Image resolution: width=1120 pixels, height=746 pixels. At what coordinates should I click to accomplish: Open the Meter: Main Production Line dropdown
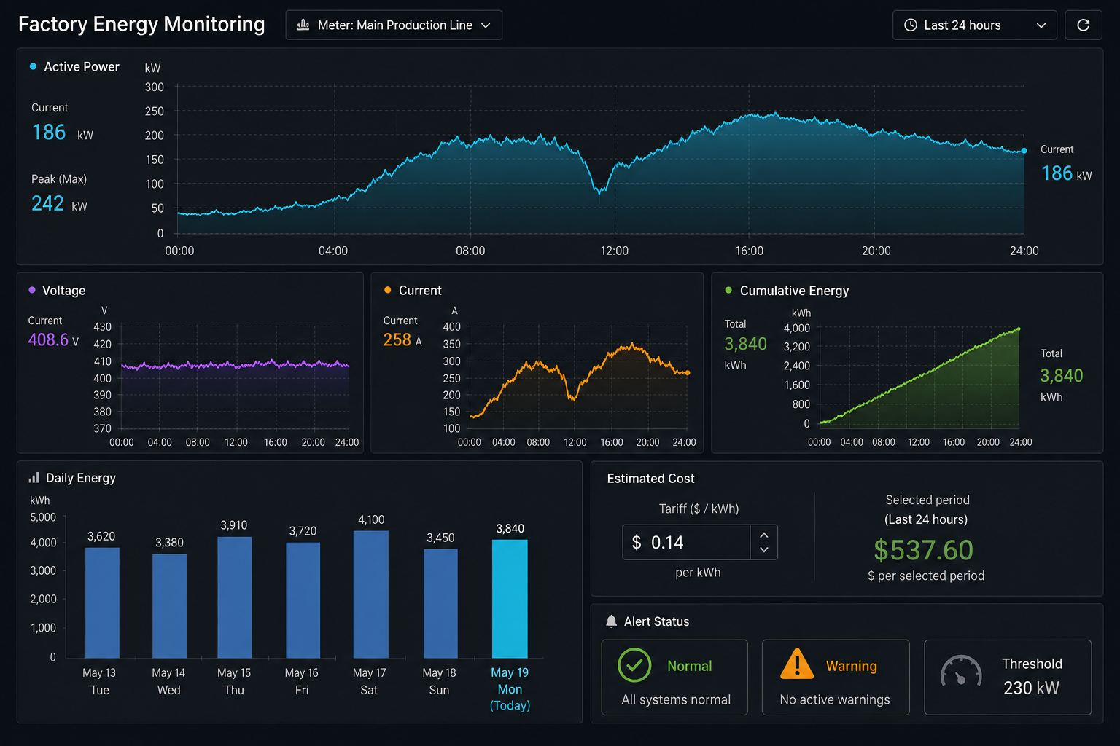click(394, 25)
